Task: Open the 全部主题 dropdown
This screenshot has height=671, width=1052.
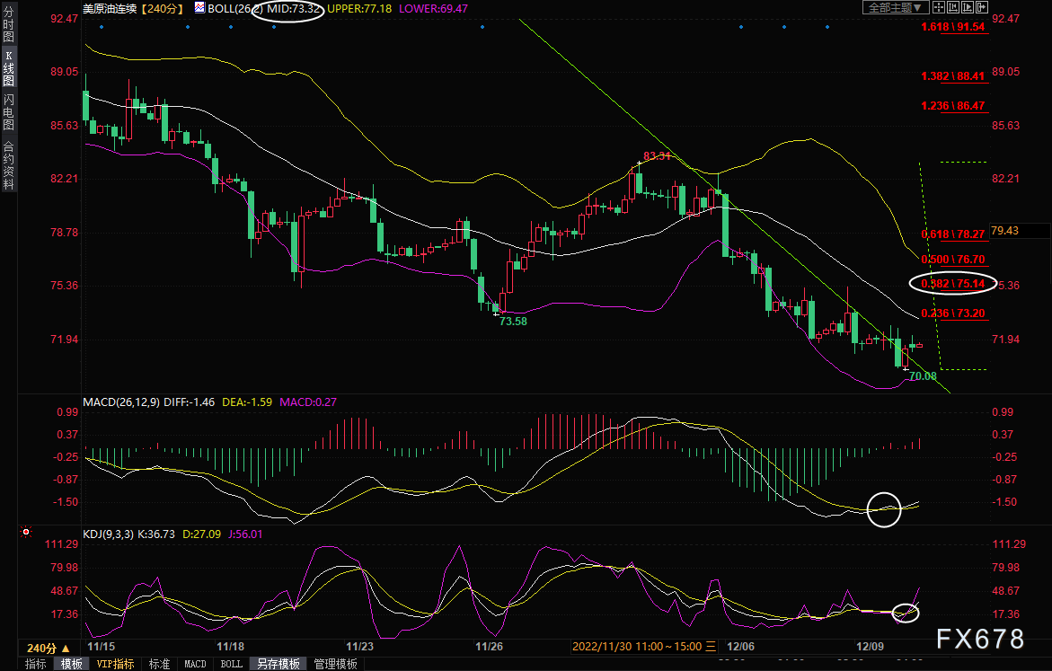Action: [896, 7]
